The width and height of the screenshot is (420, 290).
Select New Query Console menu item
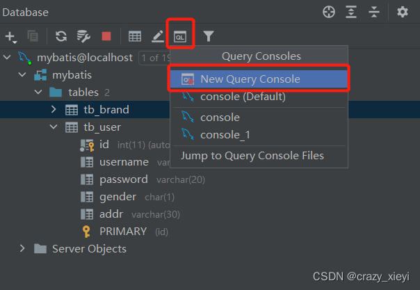[250, 79]
